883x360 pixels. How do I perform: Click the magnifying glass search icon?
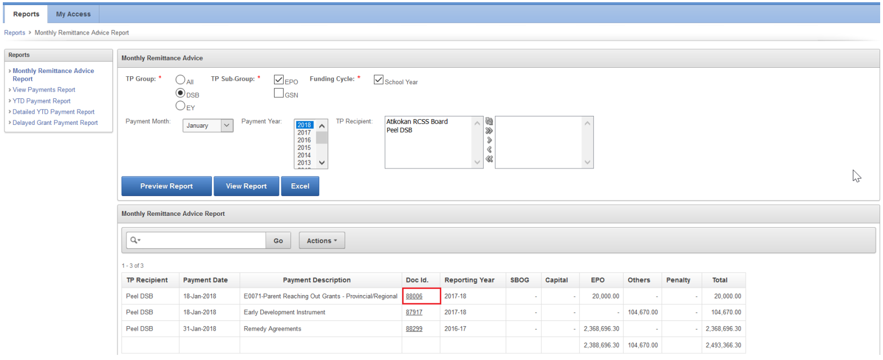click(134, 240)
